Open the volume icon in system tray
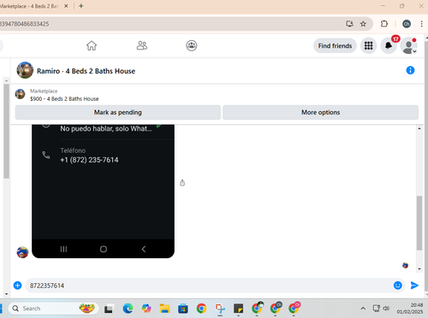Viewport: 428px width, 318px height. 386,309
